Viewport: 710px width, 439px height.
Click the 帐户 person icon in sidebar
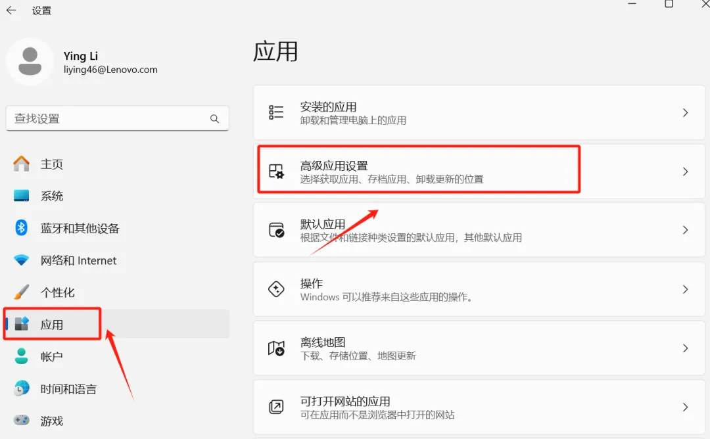pyautogui.click(x=22, y=356)
